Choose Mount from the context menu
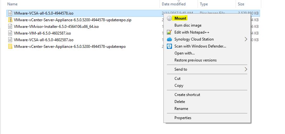 pos(180,18)
